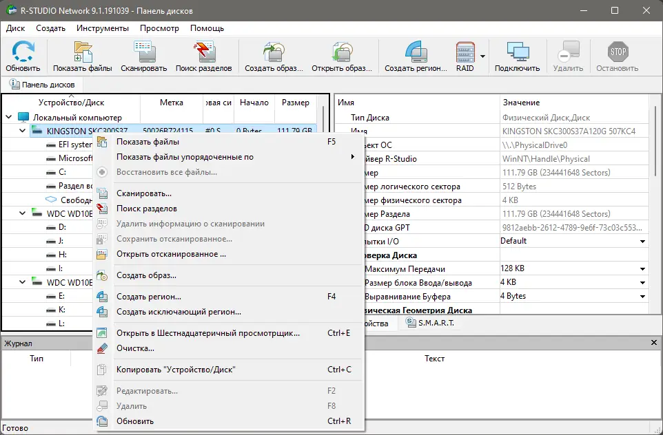Click the Обновить toolbar icon
The width and height of the screenshot is (663, 435).
(23, 52)
